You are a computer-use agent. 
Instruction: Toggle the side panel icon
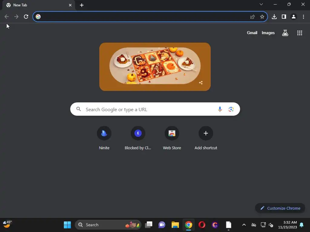pos(284,17)
